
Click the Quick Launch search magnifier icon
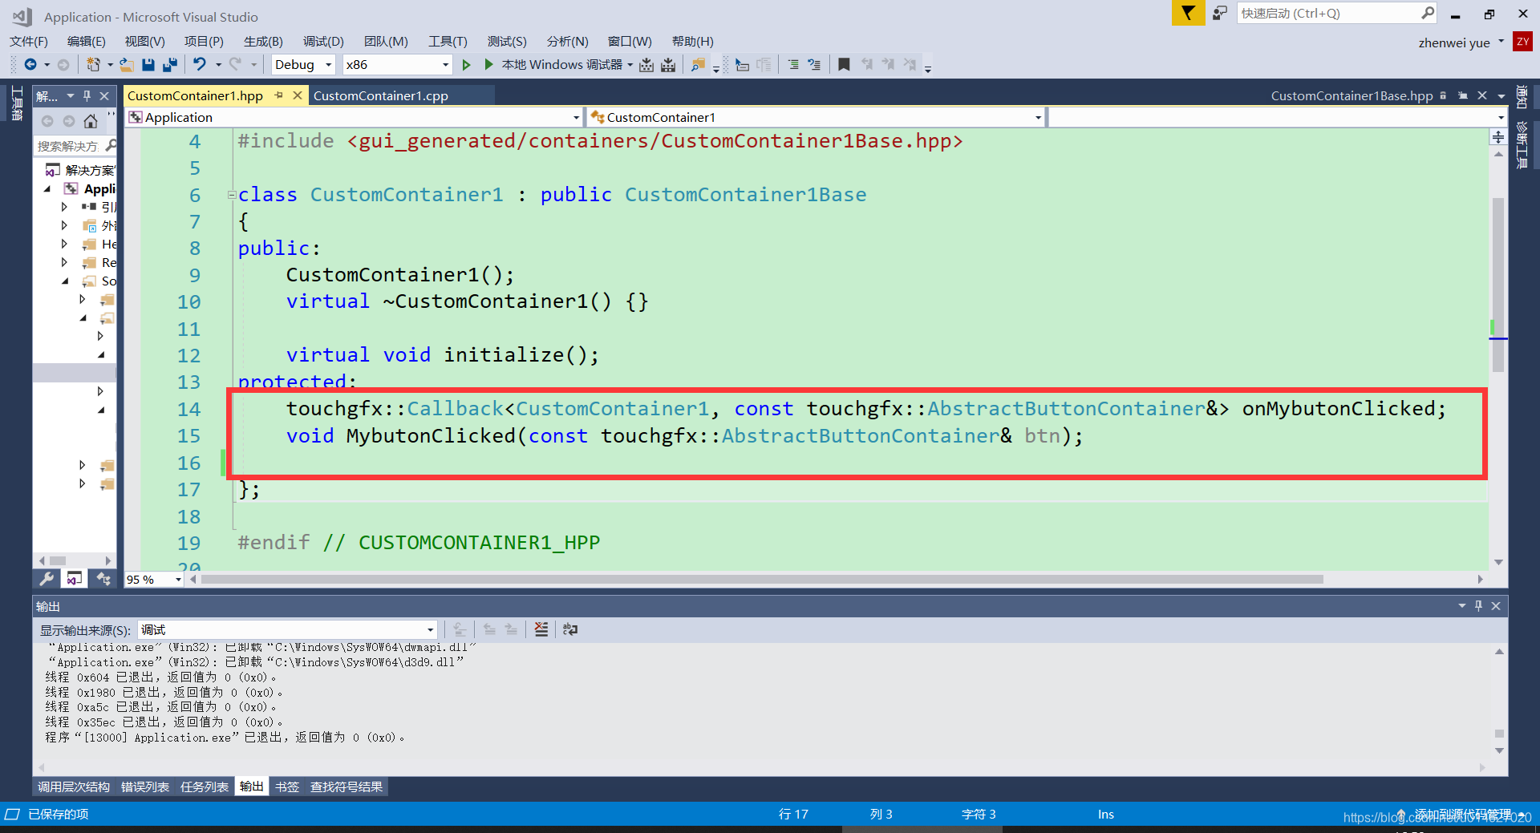click(1428, 13)
